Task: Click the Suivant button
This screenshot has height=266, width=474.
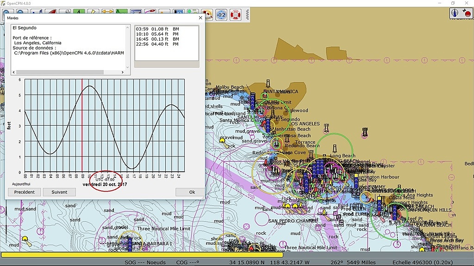Action: pyautogui.click(x=59, y=192)
